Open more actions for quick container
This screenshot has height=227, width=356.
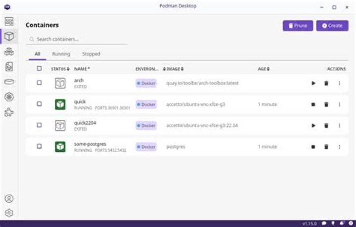[340, 104]
